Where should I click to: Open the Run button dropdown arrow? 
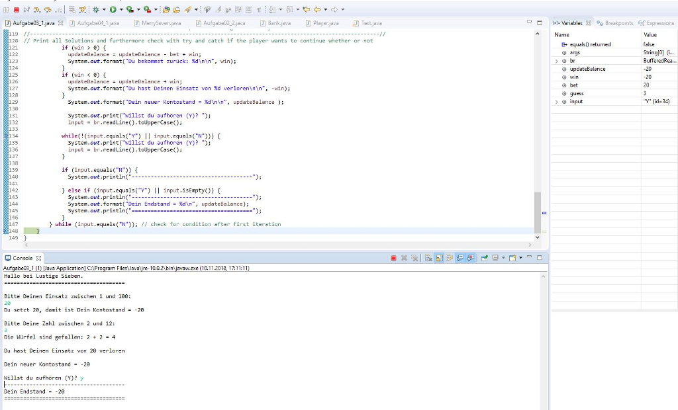pos(121,9)
